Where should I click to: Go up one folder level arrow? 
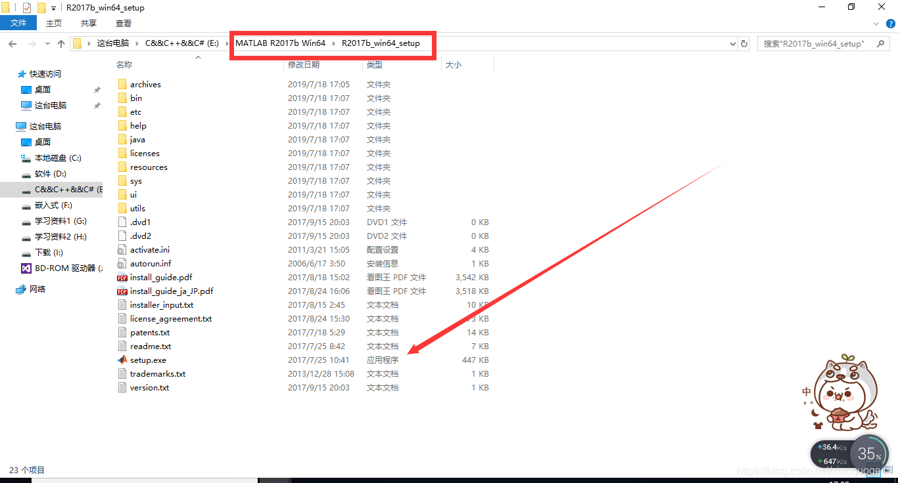pos(61,43)
